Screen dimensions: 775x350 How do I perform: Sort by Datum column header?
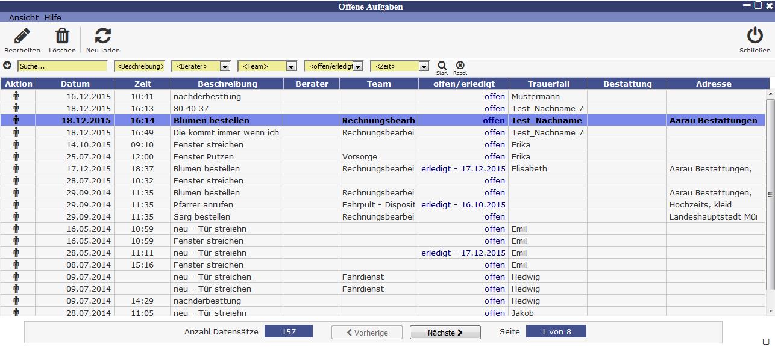75,84
